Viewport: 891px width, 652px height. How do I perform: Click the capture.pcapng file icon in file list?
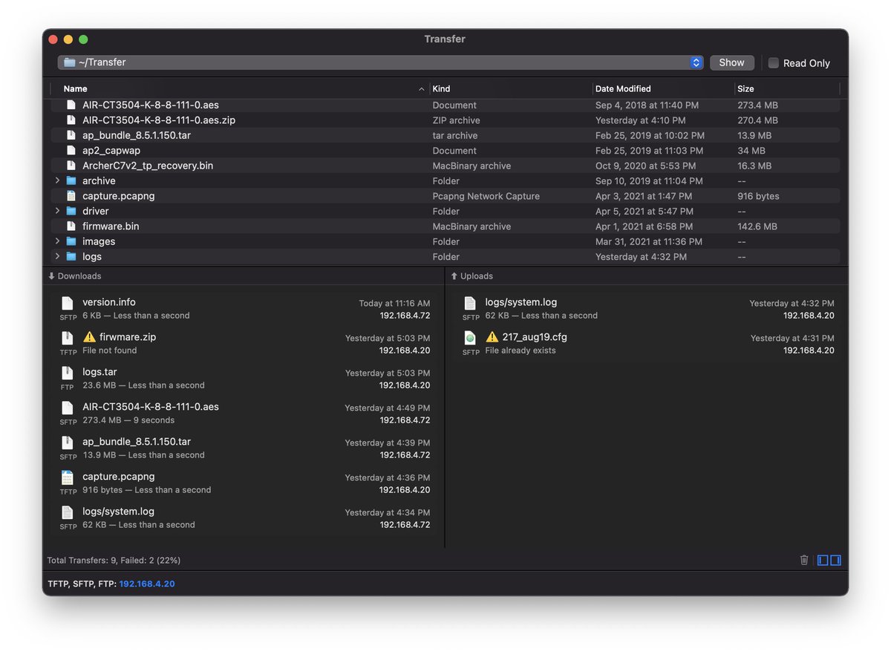(x=71, y=196)
